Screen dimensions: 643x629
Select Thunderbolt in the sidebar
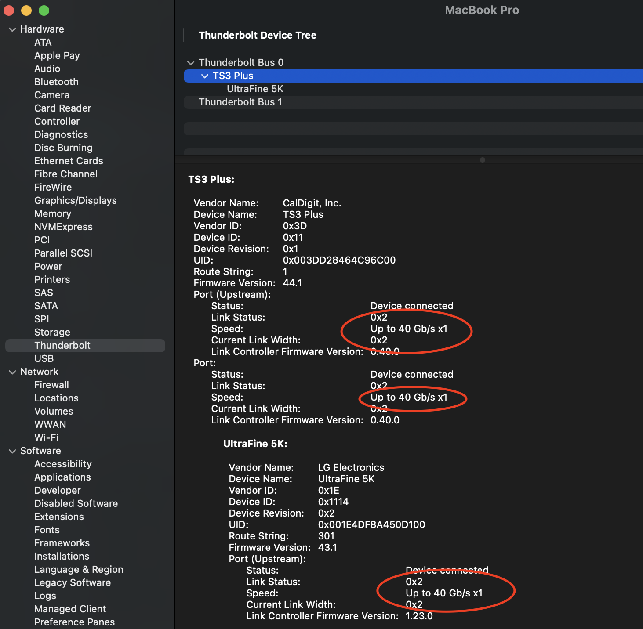[x=85, y=345]
